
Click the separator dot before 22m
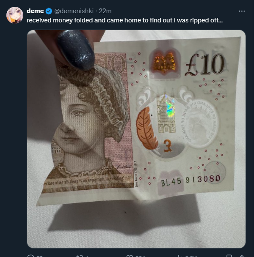click(96, 11)
